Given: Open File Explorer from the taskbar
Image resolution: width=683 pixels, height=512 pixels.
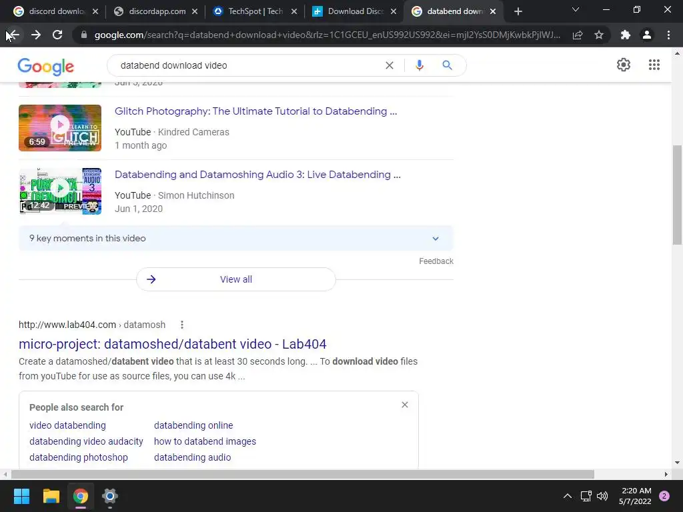Looking at the screenshot, I should [x=51, y=496].
